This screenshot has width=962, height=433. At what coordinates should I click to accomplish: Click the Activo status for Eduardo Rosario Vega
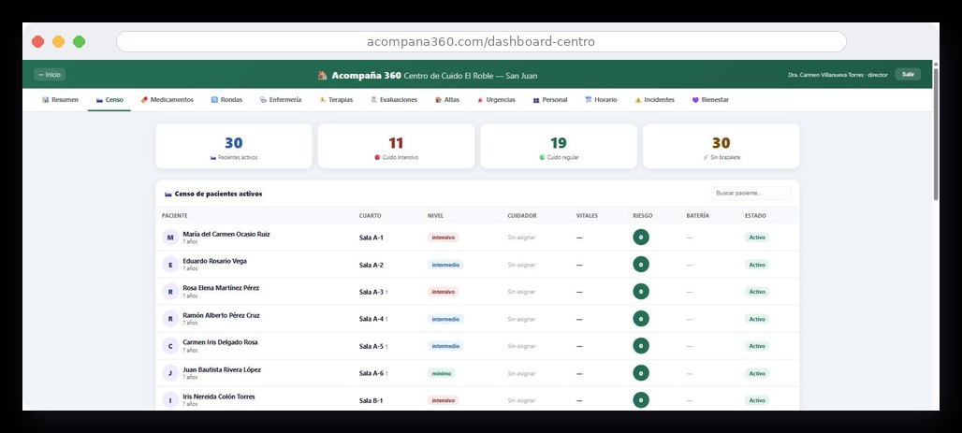(x=757, y=265)
